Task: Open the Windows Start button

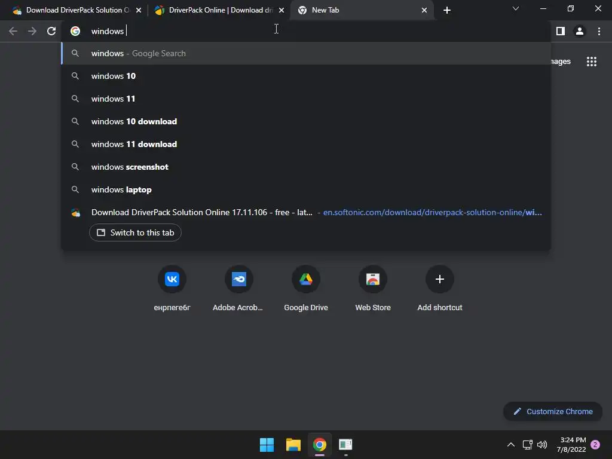Action: coord(267,445)
